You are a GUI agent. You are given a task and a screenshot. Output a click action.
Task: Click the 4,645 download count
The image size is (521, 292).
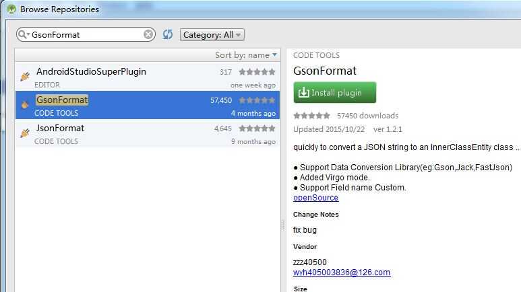pos(223,129)
